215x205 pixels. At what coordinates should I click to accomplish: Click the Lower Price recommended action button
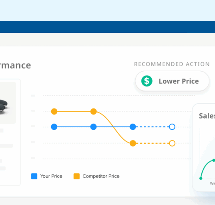[172, 81]
